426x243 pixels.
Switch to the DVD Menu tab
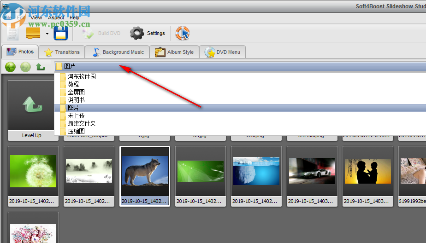pos(223,52)
